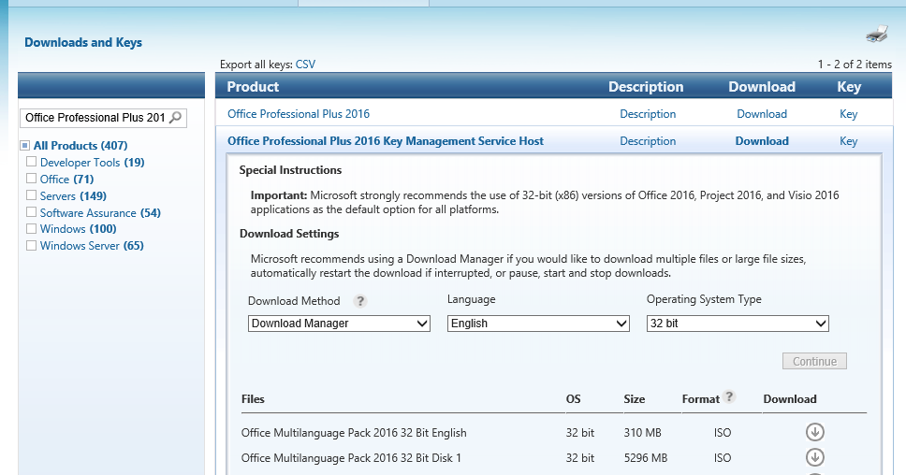Open the Operating System Type dropdown
Image resolution: width=906 pixels, height=475 pixels.
[738, 324]
